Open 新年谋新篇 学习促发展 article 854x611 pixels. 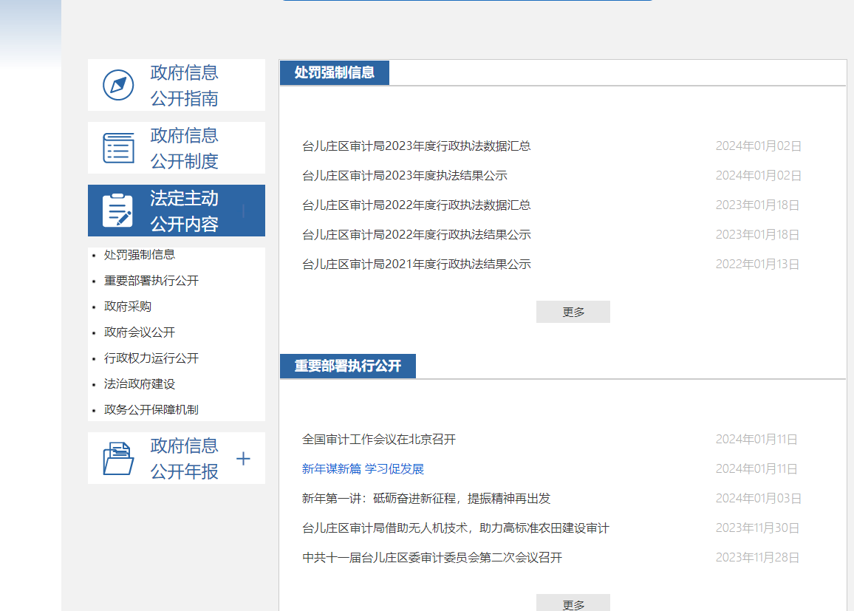pyautogui.click(x=363, y=469)
